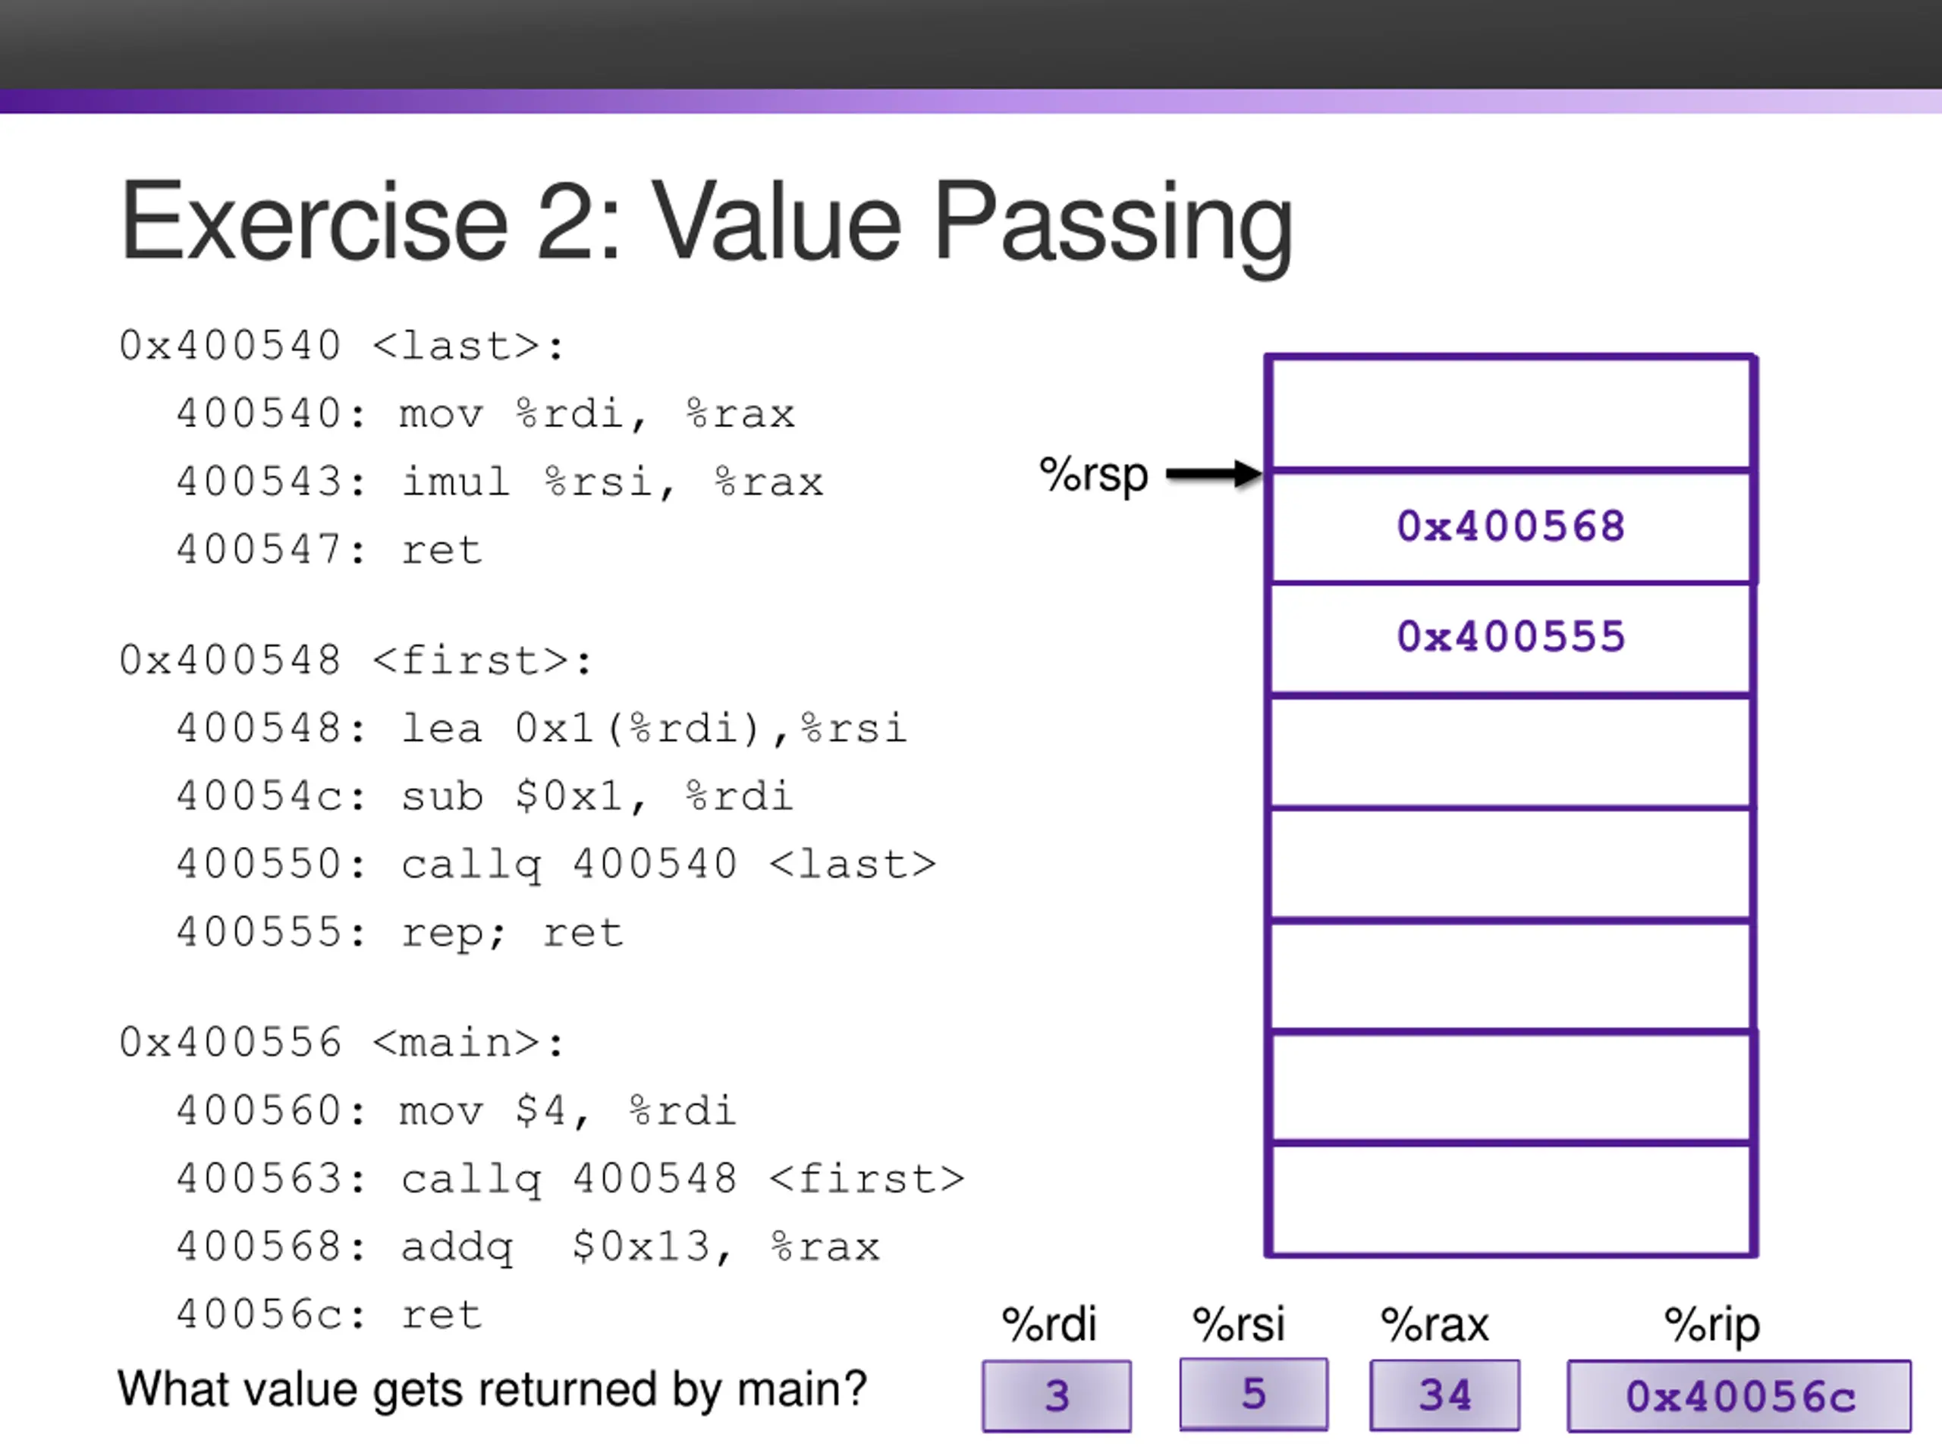
Task: Click the question text about main's return
Action: 492,1389
